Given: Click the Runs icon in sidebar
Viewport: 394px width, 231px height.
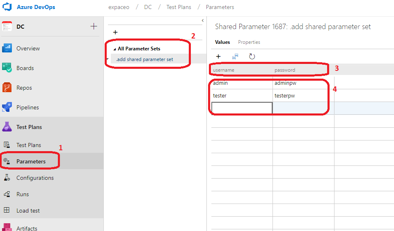Looking at the screenshot, I should tap(7, 194).
